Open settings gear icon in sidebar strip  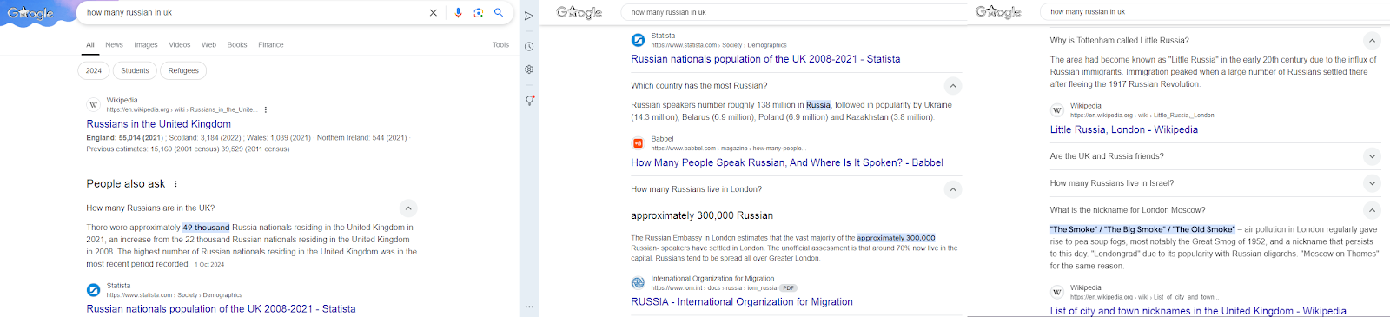[x=529, y=69]
